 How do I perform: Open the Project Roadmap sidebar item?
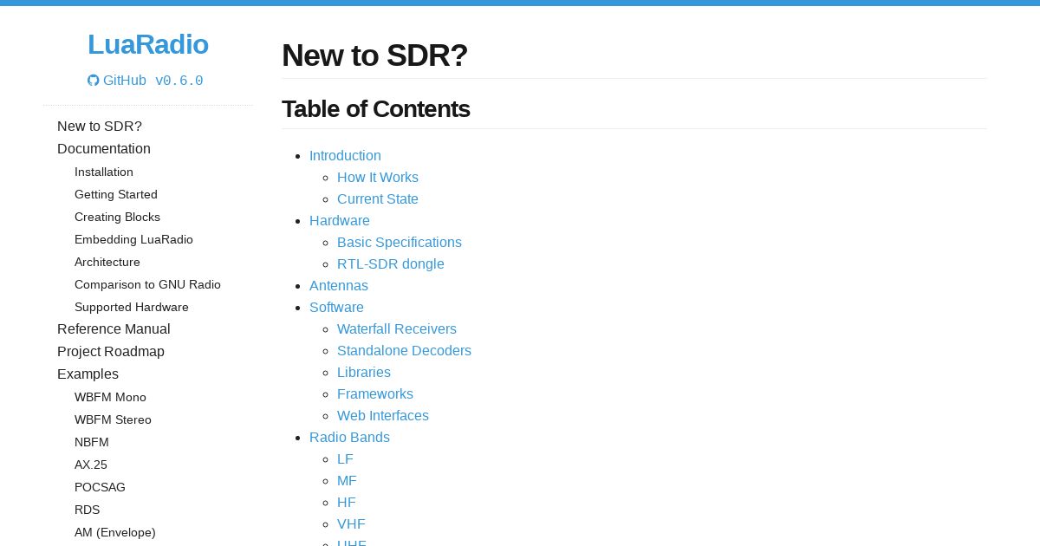coord(111,352)
